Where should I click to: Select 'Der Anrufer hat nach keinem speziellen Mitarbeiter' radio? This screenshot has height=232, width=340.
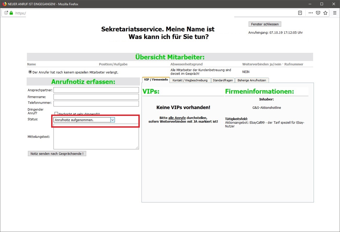point(30,72)
